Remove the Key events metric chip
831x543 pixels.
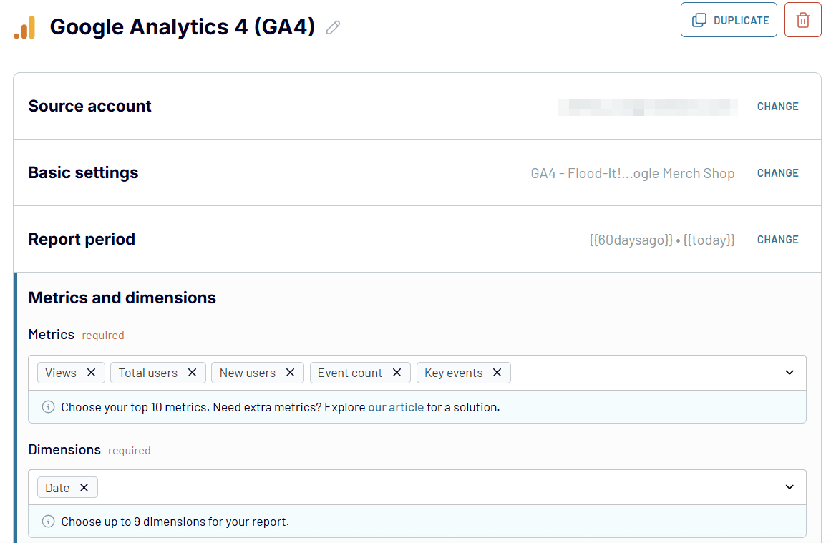tap(497, 373)
